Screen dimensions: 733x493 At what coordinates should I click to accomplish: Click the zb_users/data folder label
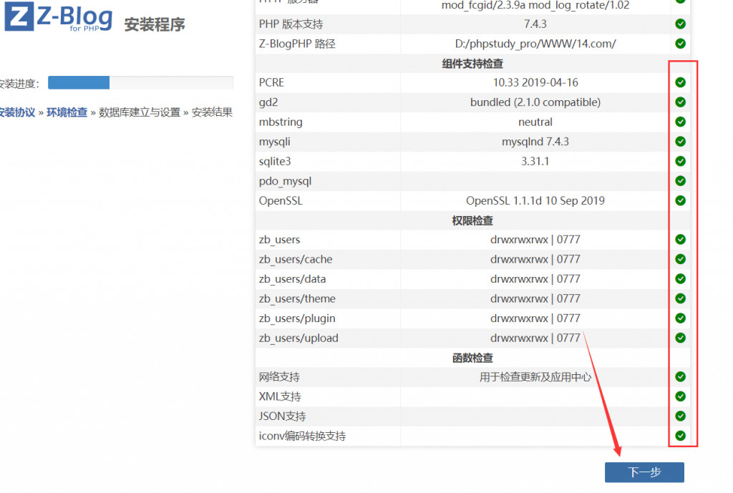tap(292, 279)
